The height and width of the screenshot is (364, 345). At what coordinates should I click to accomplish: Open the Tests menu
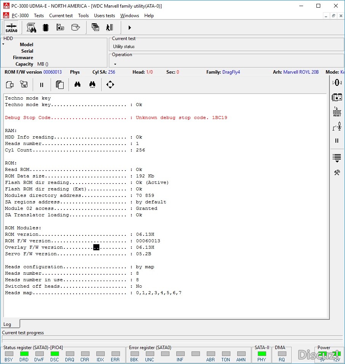[x=39, y=16]
